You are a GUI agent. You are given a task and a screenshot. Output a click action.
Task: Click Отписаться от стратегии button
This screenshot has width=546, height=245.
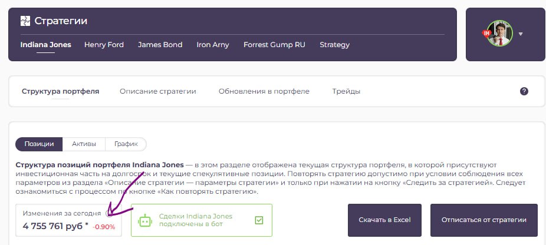[483, 220]
